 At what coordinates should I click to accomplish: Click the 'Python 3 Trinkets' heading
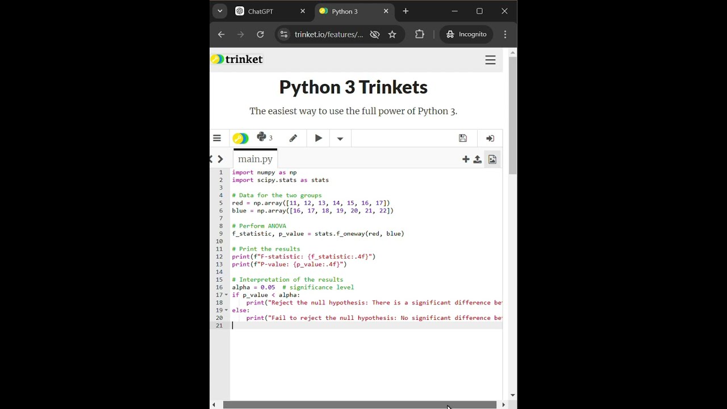coord(353,87)
